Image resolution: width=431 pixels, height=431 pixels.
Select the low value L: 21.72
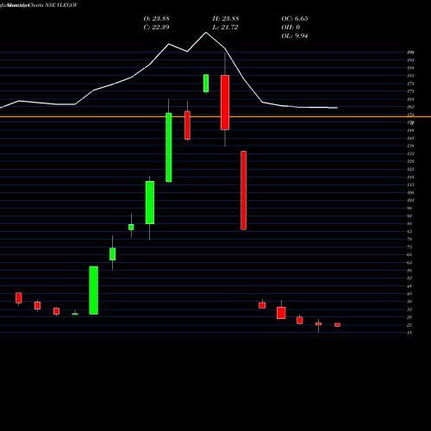coord(225,28)
